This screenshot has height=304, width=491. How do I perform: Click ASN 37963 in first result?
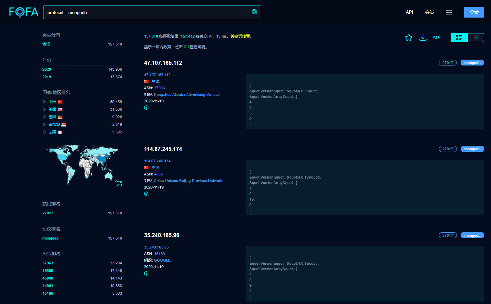[159, 88]
